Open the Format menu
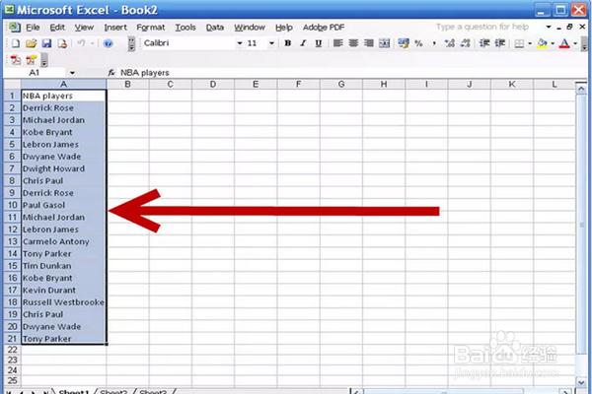 (151, 28)
